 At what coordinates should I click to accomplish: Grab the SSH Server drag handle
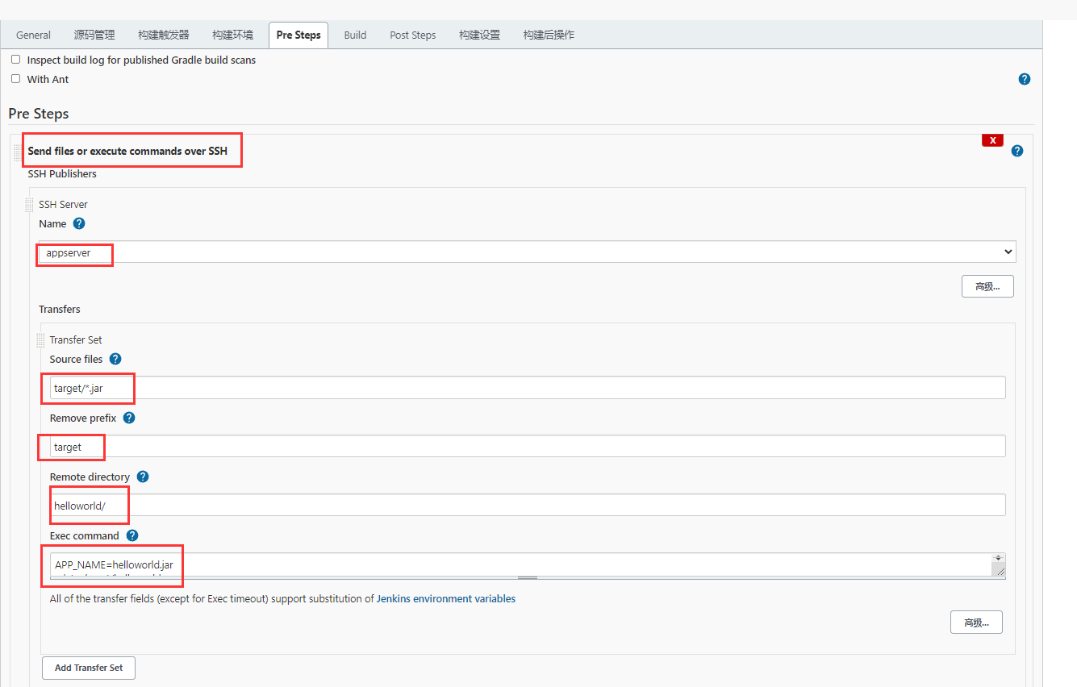30,205
